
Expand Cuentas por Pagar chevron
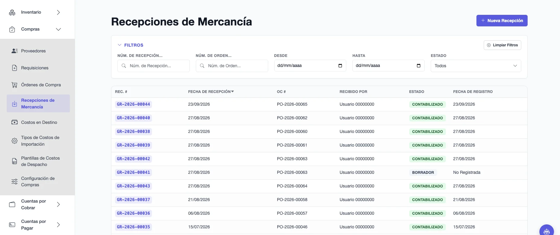tap(58, 225)
